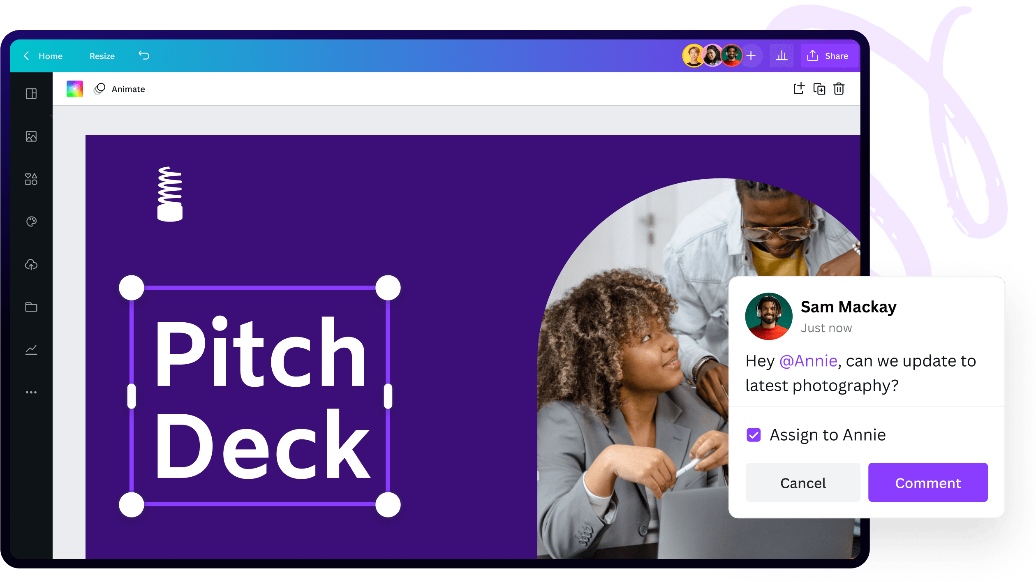Open the Elements shapes panel

31,179
